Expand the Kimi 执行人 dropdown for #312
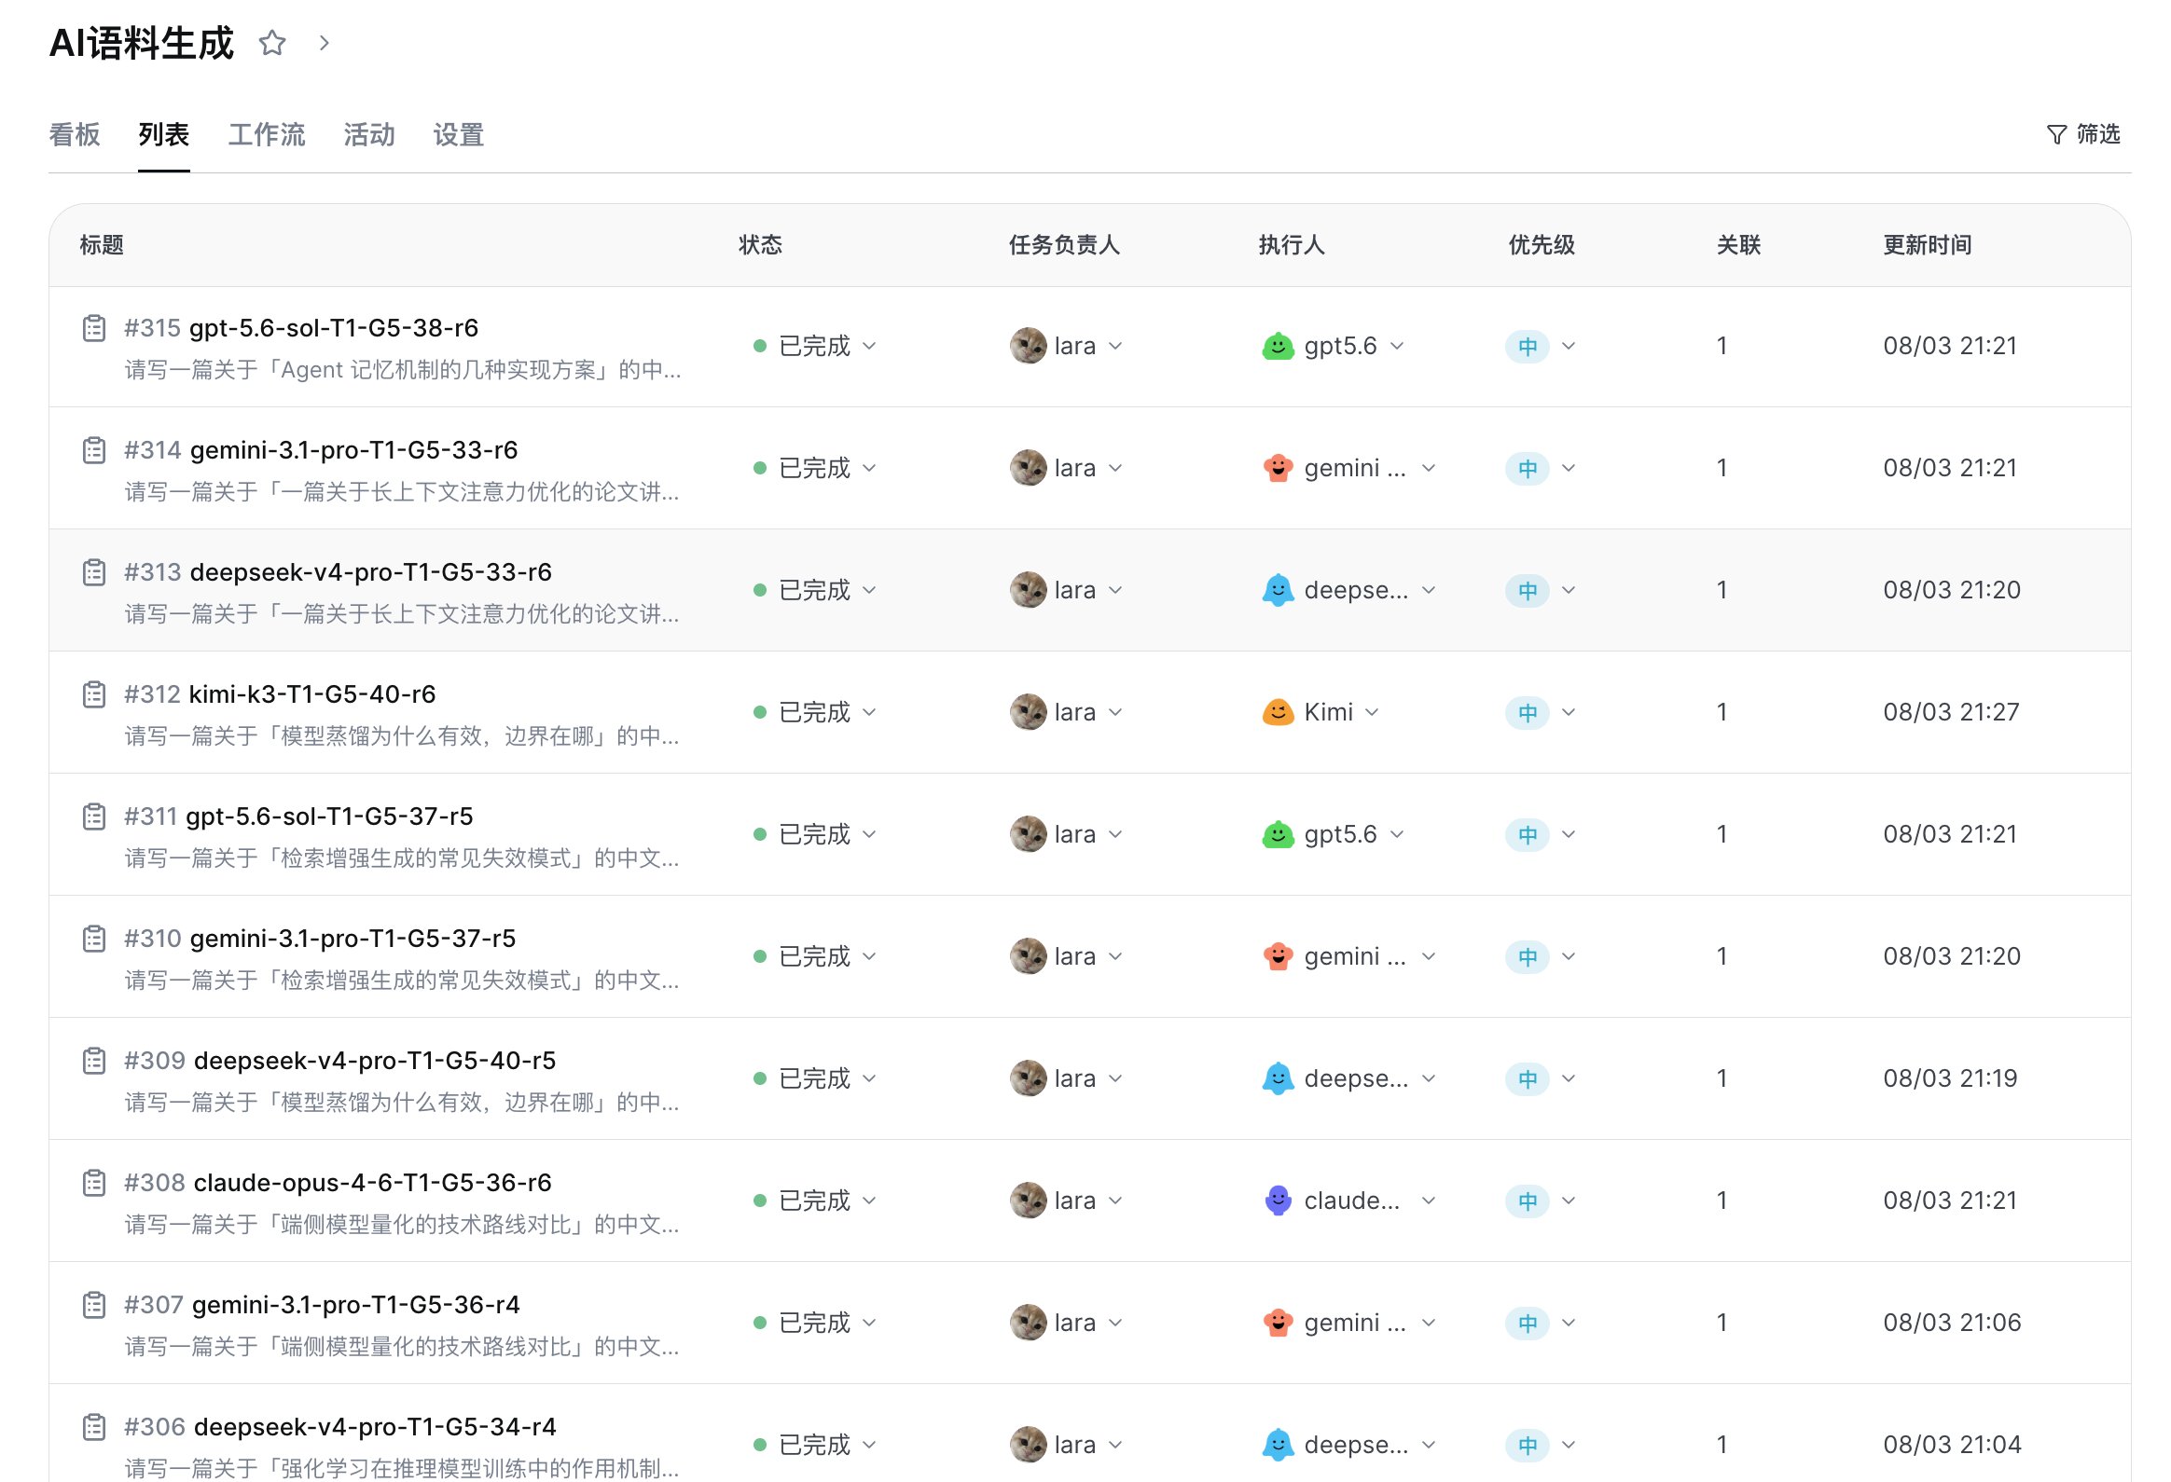The width and height of the screenshot is (2171, 1482). [1372, 712]
